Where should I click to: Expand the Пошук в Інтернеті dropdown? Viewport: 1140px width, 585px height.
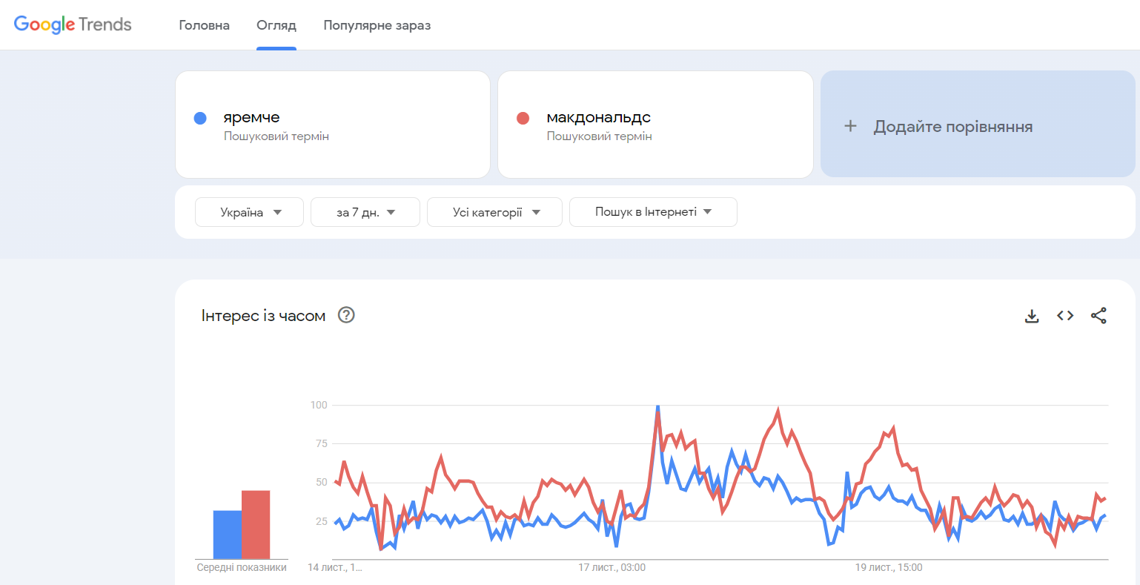coord(652,212)
